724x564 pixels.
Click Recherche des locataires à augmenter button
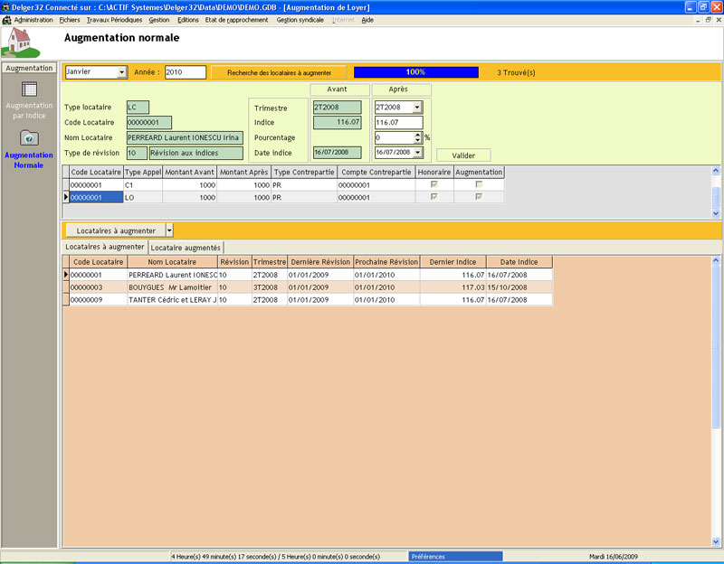click(279, 72)
